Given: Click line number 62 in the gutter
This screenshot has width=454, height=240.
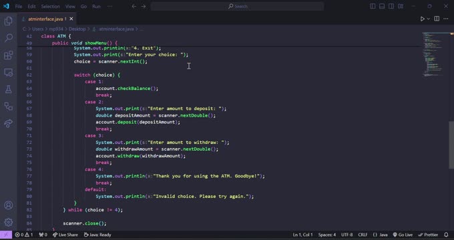Looking at the screenshot, I should [x=29, y=75].
